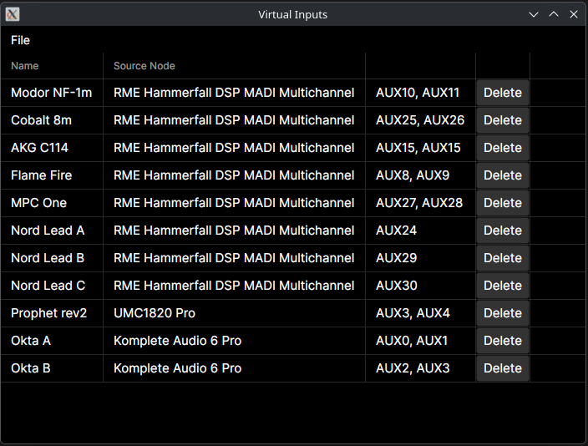Delete the Nord Lead A input
The width and height of the screenshot is (588, 446).
click(x=503, y=231)
